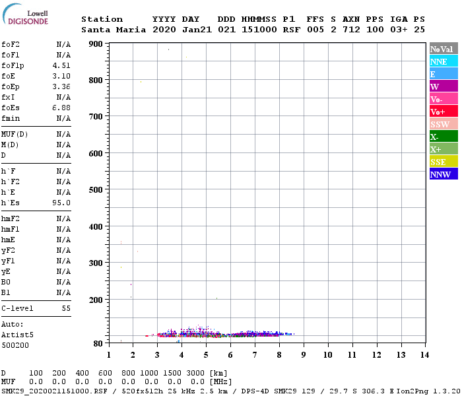
Task: Select the Vo+ red legend swatch
Action: click(444, 112)
